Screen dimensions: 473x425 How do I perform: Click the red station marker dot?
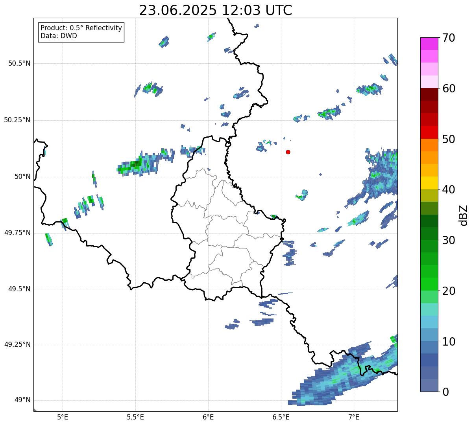pyautogui.click(x=288, y=152)
